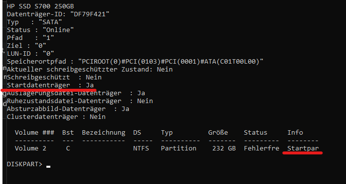Click the Absturzabbild-Datenträger Ja line
346x184 pixels.
click(68, 109)
